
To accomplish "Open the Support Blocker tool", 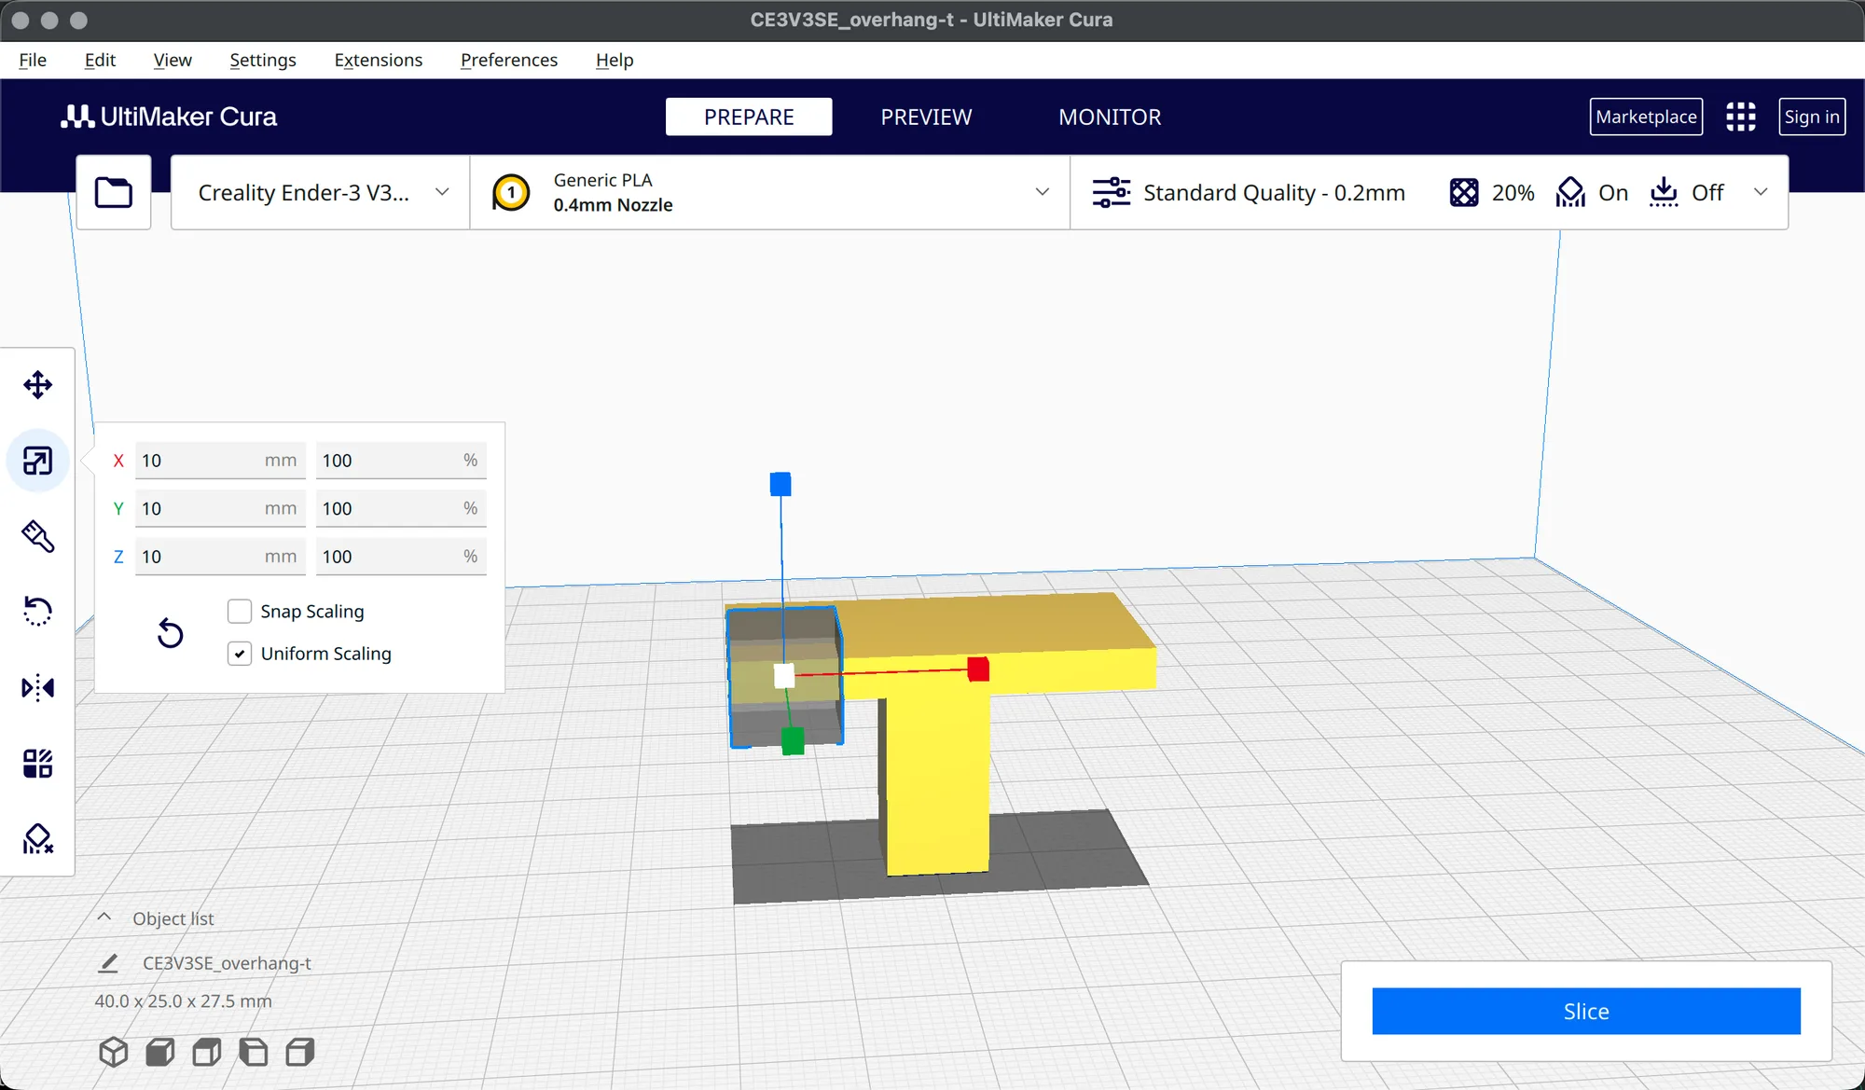I will pyautogui.click(x=37, y=839).
